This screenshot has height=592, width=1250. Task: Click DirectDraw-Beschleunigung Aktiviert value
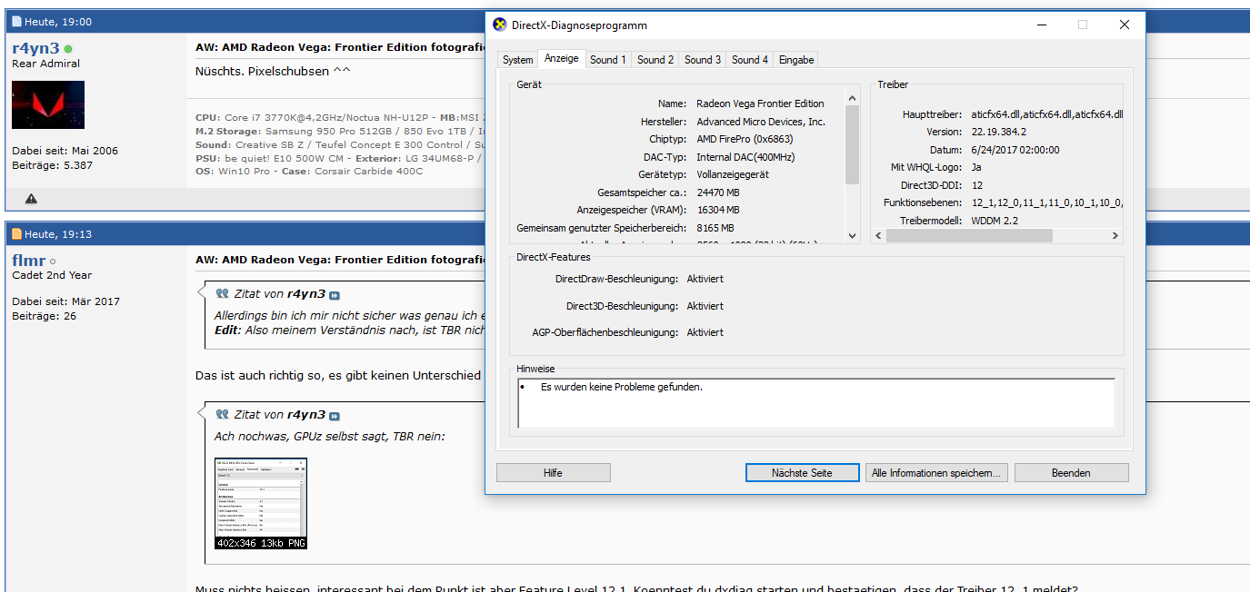point(705,279)
